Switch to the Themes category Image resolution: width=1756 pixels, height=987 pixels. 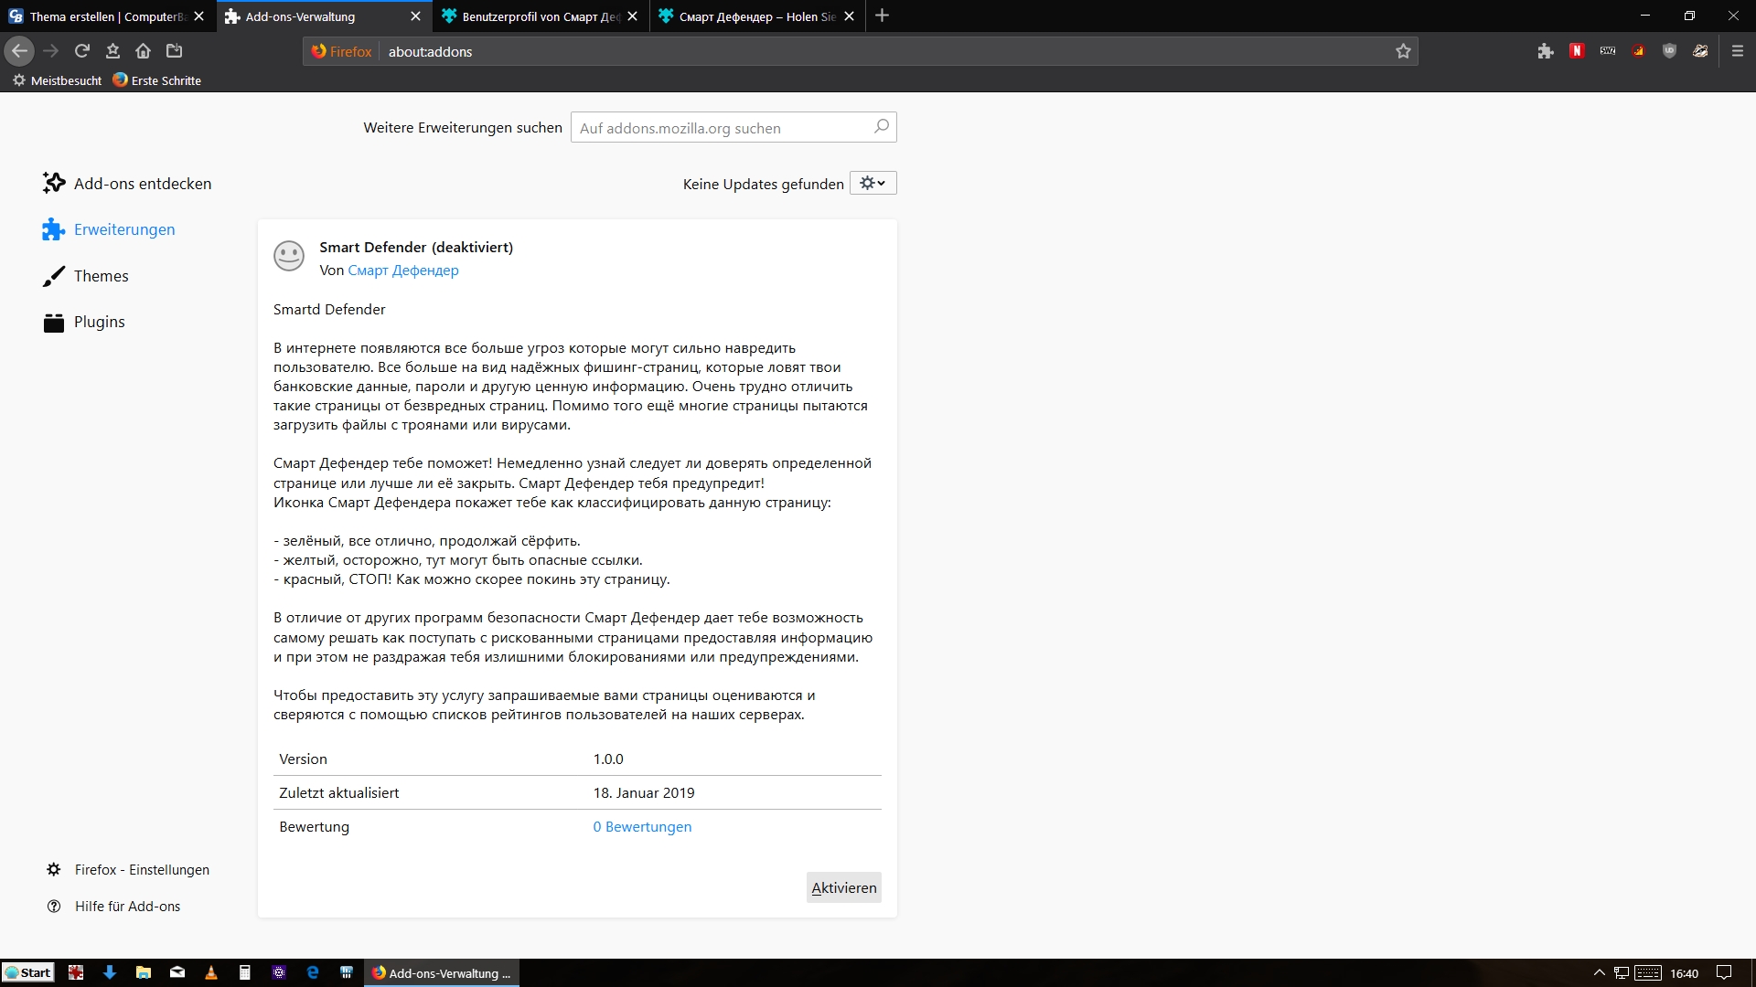coord(101,276)
